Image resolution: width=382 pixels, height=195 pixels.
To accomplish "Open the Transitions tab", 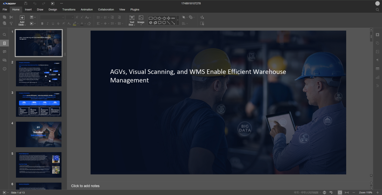I will coord(69,10).
